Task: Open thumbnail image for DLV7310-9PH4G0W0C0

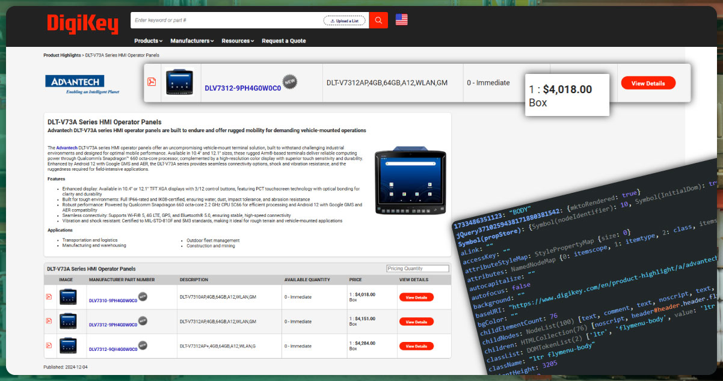Action: [x=67, y=297]
